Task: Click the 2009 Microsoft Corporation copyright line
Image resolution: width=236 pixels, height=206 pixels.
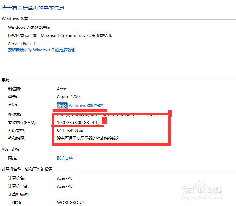Action: tap(60, 36)
